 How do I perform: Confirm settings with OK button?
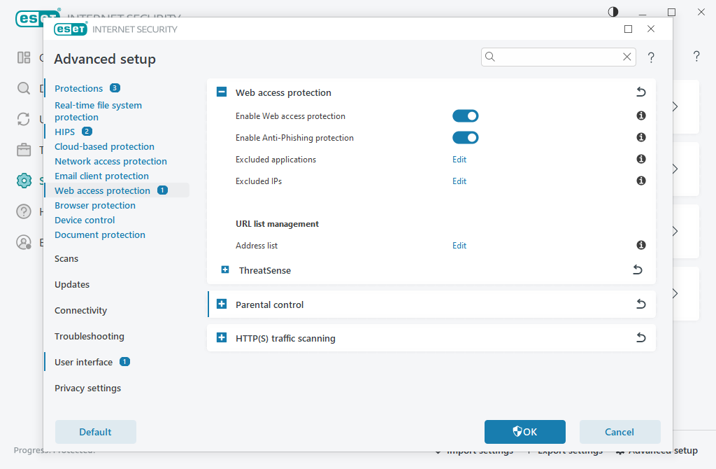tap(524, 431)
